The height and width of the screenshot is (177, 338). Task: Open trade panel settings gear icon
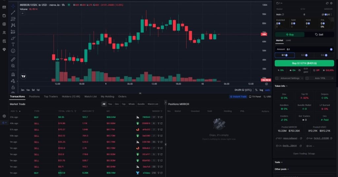click(x=331, y=3)
